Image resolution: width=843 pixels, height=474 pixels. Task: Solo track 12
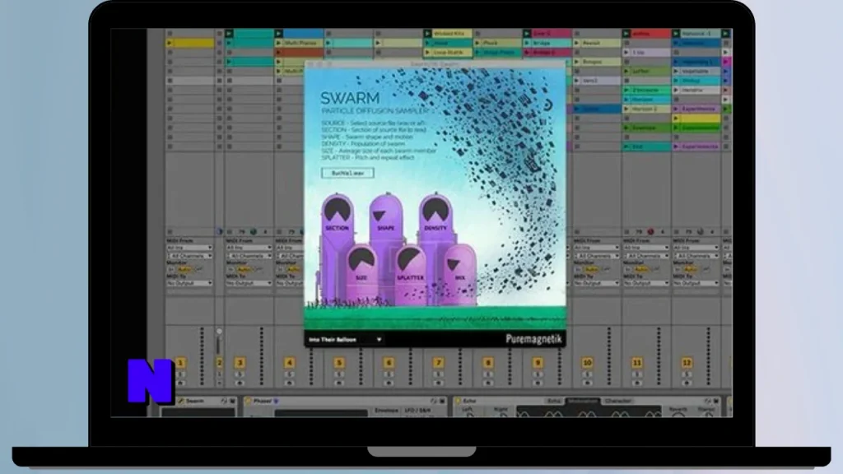[x=687, y=374]
